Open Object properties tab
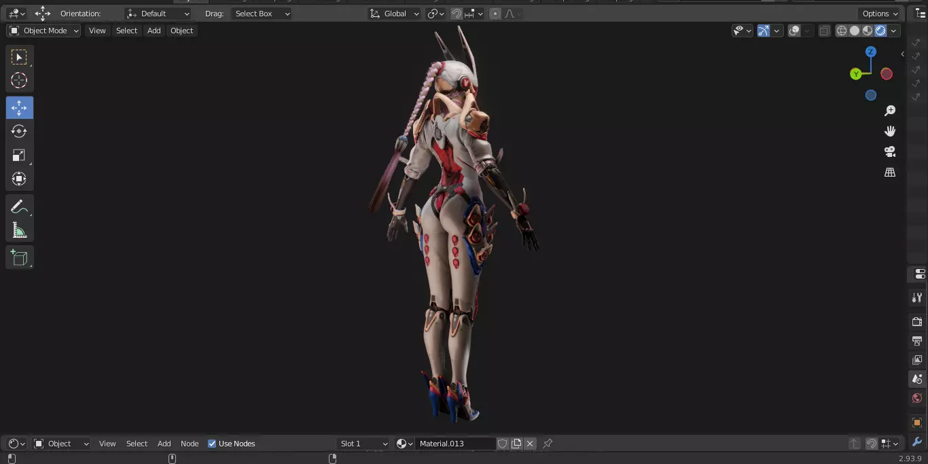The height and width of the screenshot is (464, 928). point(917,423)
